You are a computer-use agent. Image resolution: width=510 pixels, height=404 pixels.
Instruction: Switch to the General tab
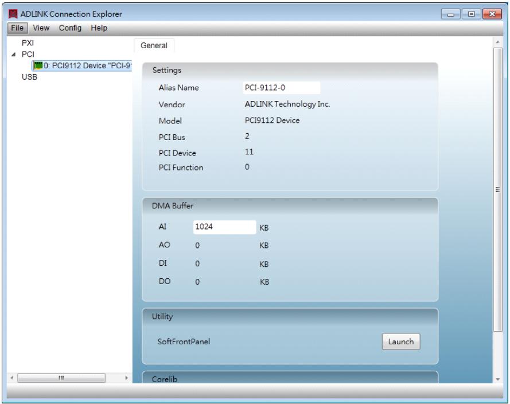[154, 45]
